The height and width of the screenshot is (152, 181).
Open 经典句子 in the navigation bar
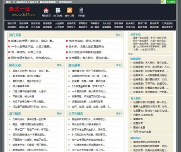click(71, 27)
